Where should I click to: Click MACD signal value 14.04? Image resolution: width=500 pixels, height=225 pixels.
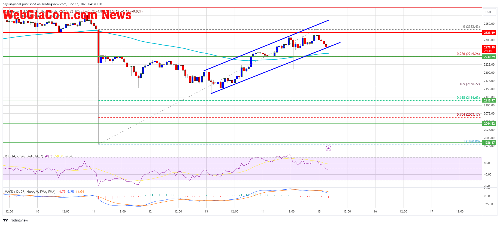[x=80, y=192]
